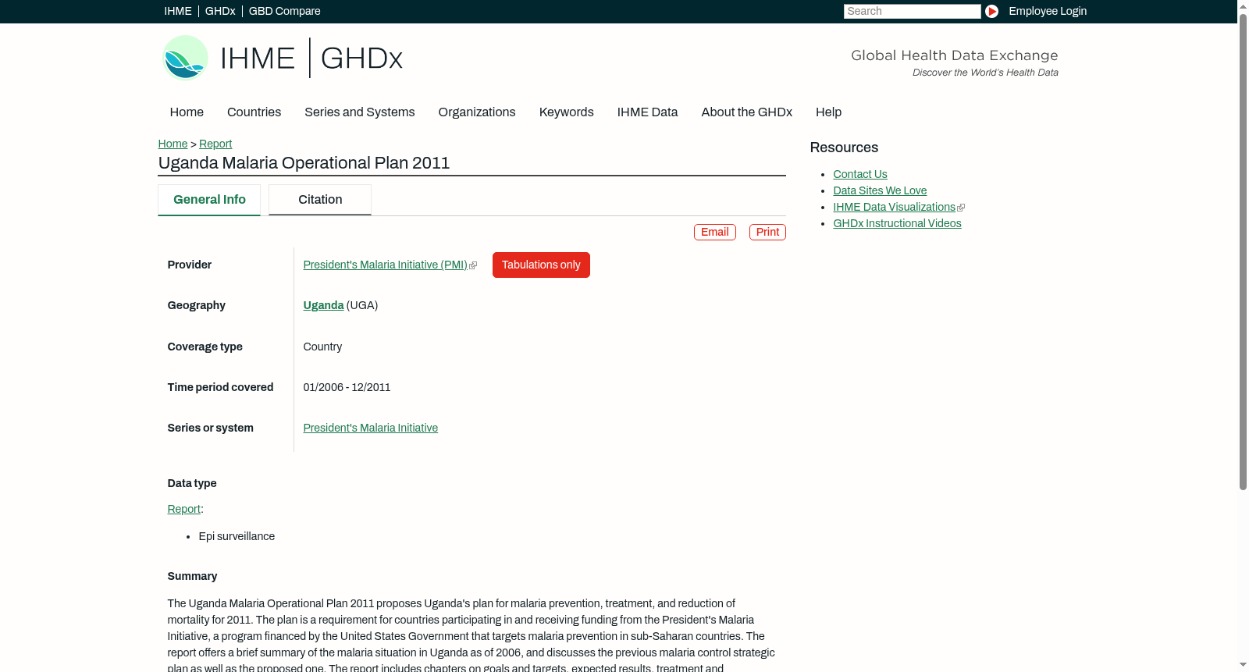Go to the Home menu item
The width and height of the screenshot is (1249, 672).
[x=187, y=112]
